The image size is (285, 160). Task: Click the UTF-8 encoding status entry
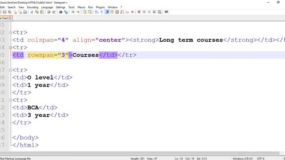(261, 159)
